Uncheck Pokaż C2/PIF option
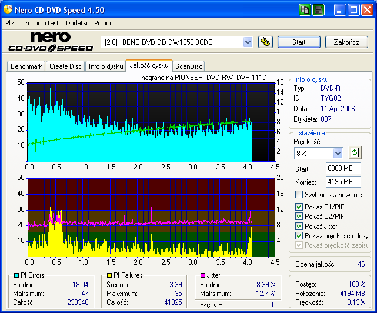The image size is (377, 313). click(299, 217)
